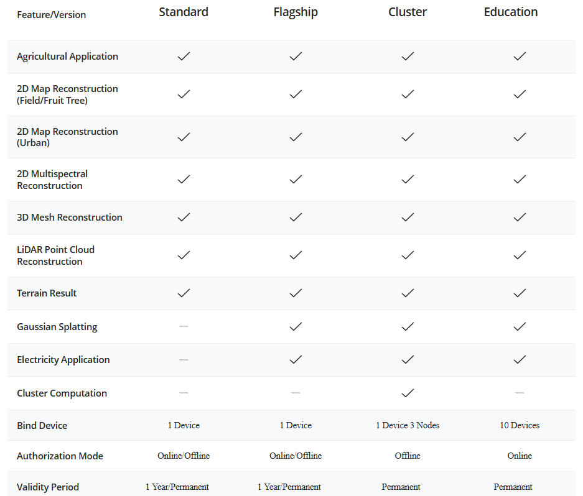
Task: Select the Standard version column header
Action: [x=184, y=12]
